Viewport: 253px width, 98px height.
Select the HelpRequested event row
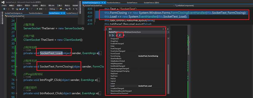tap(138, 64)
